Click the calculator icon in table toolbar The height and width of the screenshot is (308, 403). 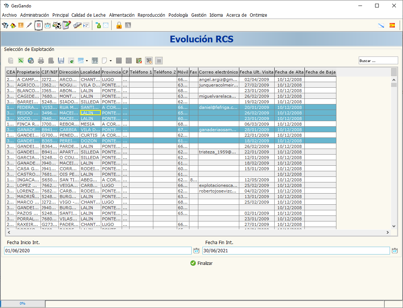(x=119, y=61)
